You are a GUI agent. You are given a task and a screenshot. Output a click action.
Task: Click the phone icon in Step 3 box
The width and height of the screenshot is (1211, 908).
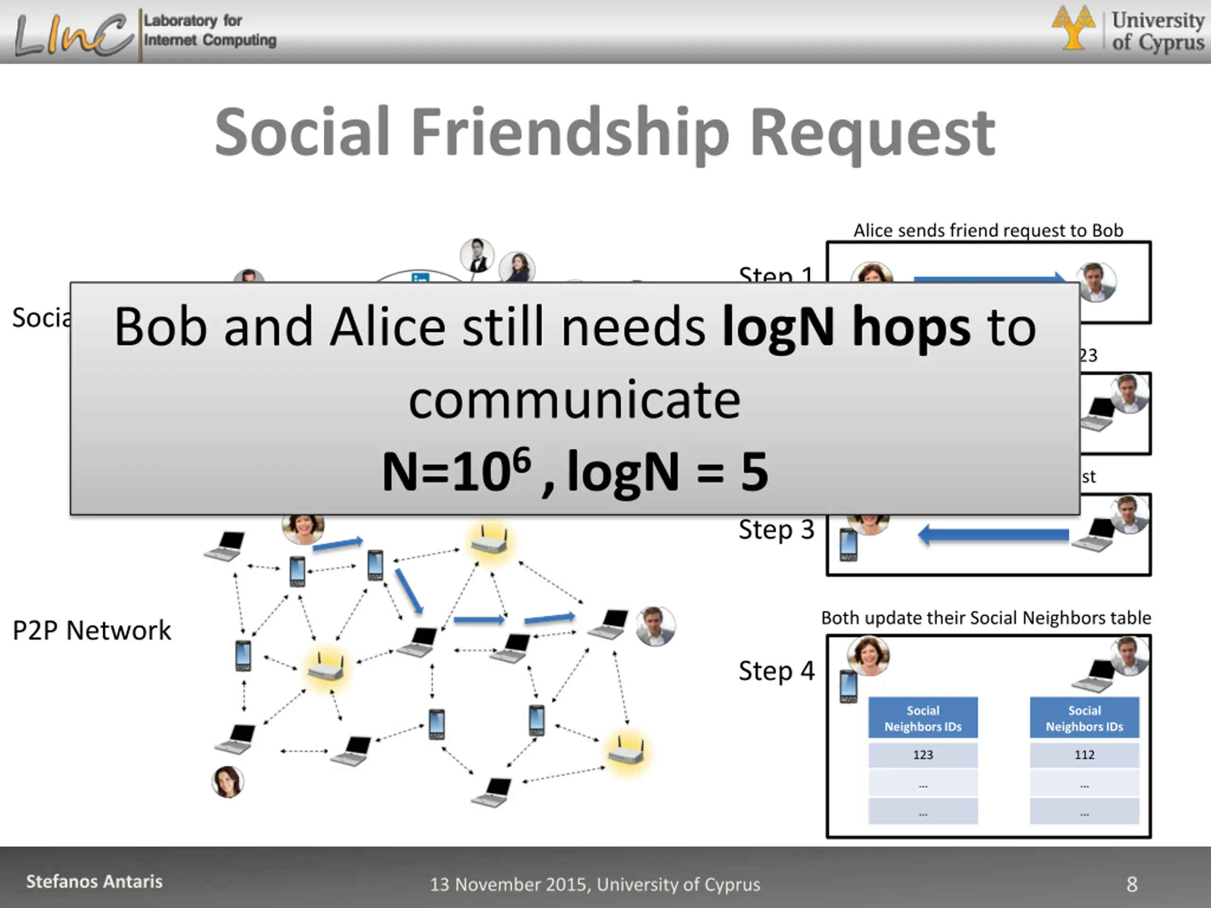[x=849, y=545]
